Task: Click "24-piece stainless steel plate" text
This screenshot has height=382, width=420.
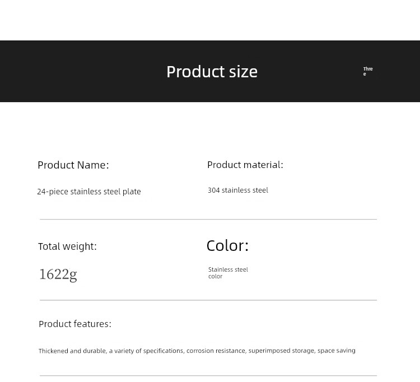Action: (88, 192)
